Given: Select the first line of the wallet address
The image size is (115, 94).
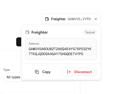Looking at the screenshot, I should pyautogui.click(x=60, y=49).
